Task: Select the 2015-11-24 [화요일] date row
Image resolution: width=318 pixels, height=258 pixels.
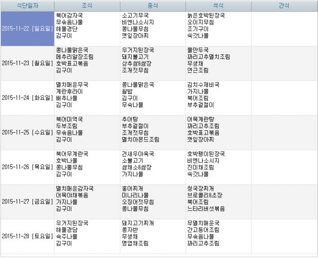Action: (x=27, y=98)
